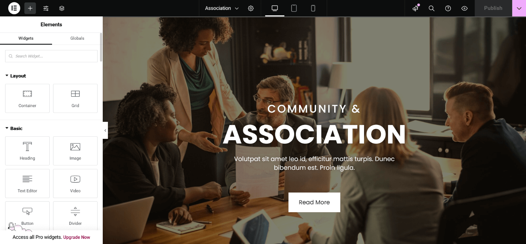Preview changes with the eye icon
Image resolution: width=526 pixels, height=244 pixels.
464,8
